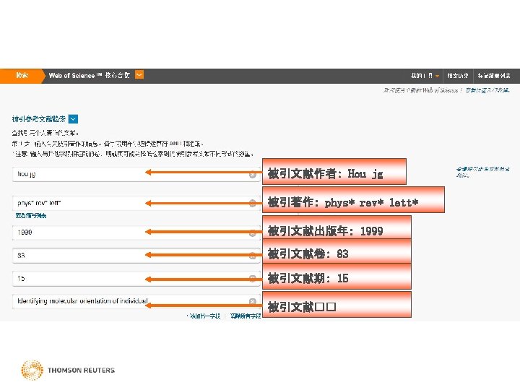
Task: Focus the cited volume field with 83
Action: point(136,256)
